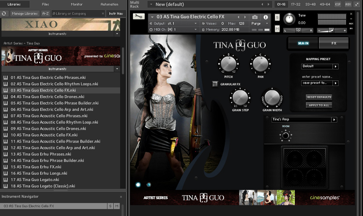
Task: Show rack page 33-48
Action: pos(310,4)
